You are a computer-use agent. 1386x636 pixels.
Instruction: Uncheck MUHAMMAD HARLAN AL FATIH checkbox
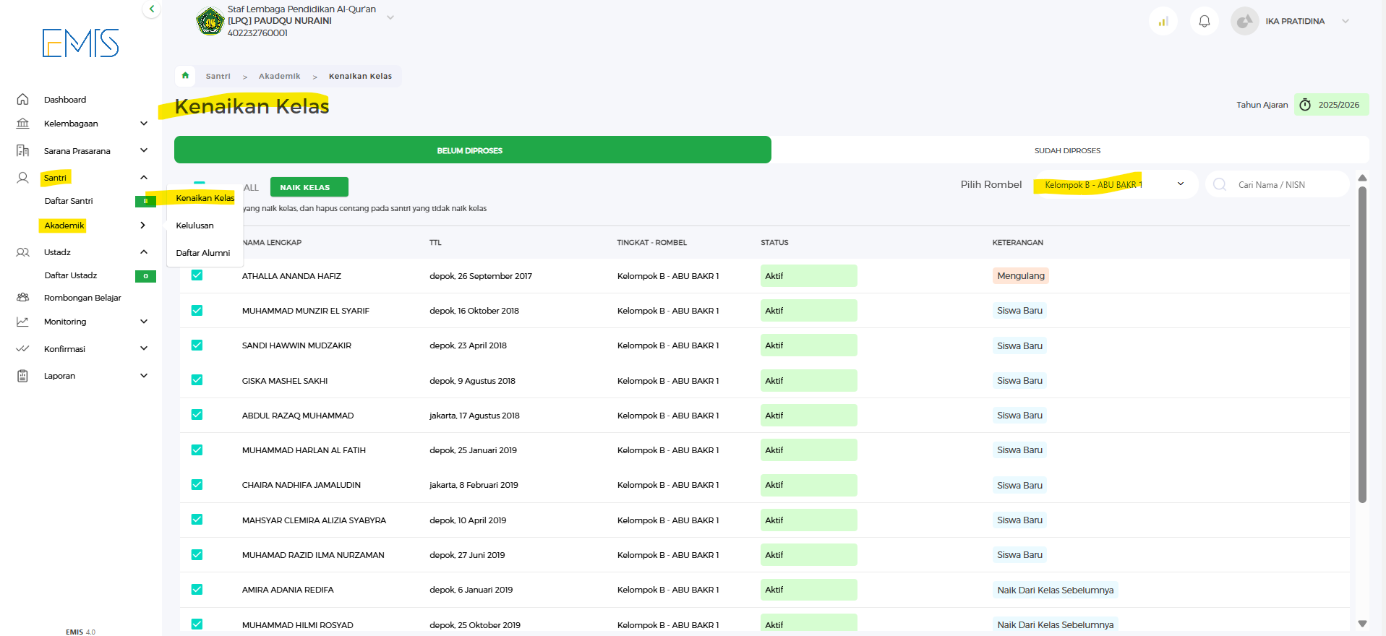coord(197,450)
